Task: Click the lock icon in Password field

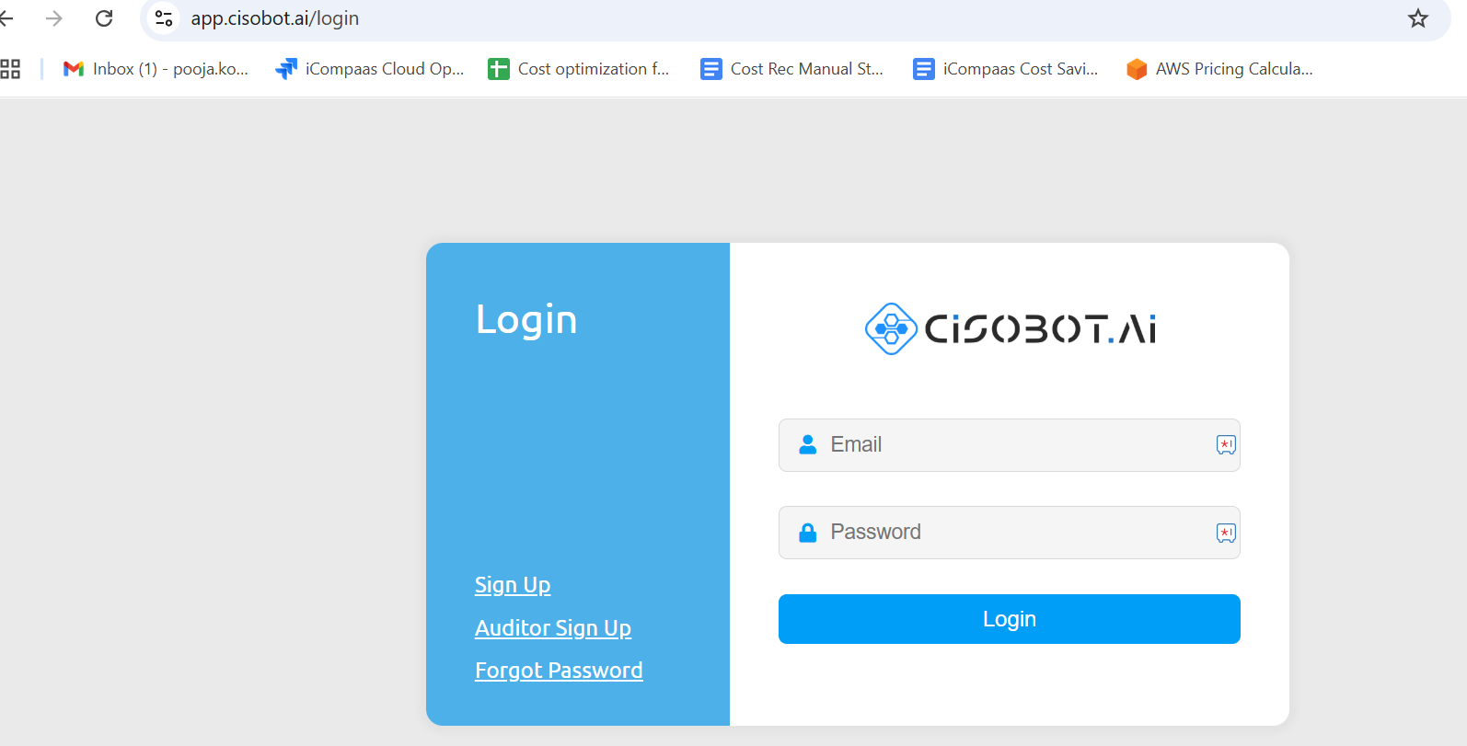Action: (808, 533)
